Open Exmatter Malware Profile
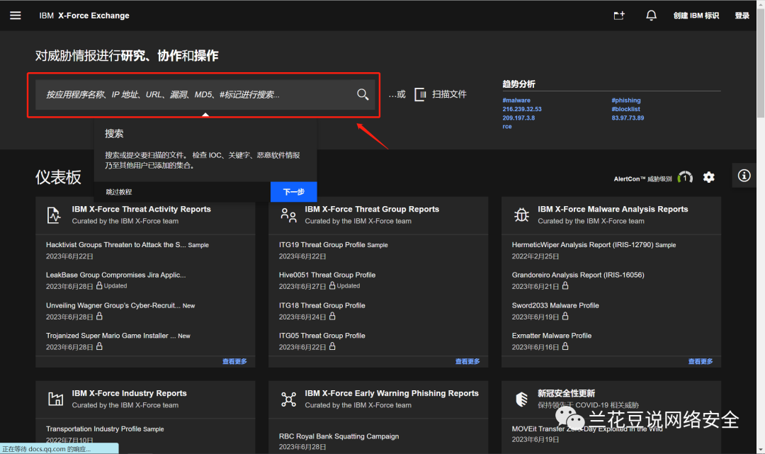 (552, 336)
